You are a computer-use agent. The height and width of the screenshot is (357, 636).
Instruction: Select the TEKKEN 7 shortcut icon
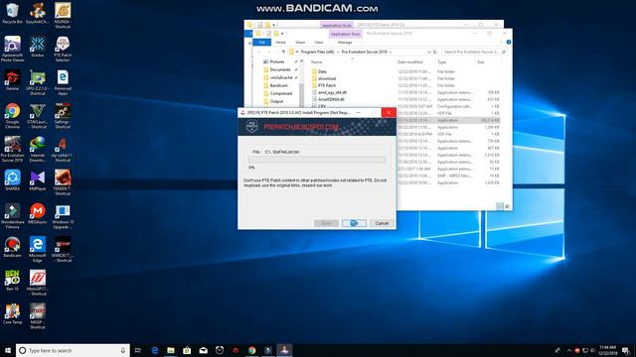63,182
